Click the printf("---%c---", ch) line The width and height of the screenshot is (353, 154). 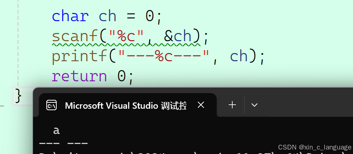[158, 56]
